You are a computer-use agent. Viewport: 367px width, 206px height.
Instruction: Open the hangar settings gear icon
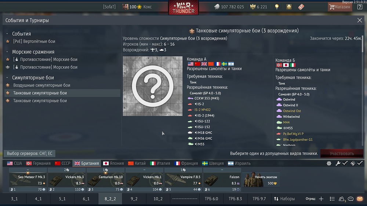point(329,163)
